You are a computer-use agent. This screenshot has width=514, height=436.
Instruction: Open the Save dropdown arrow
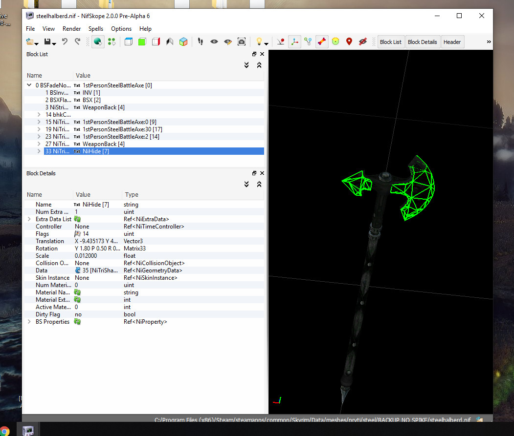(54, 43)
